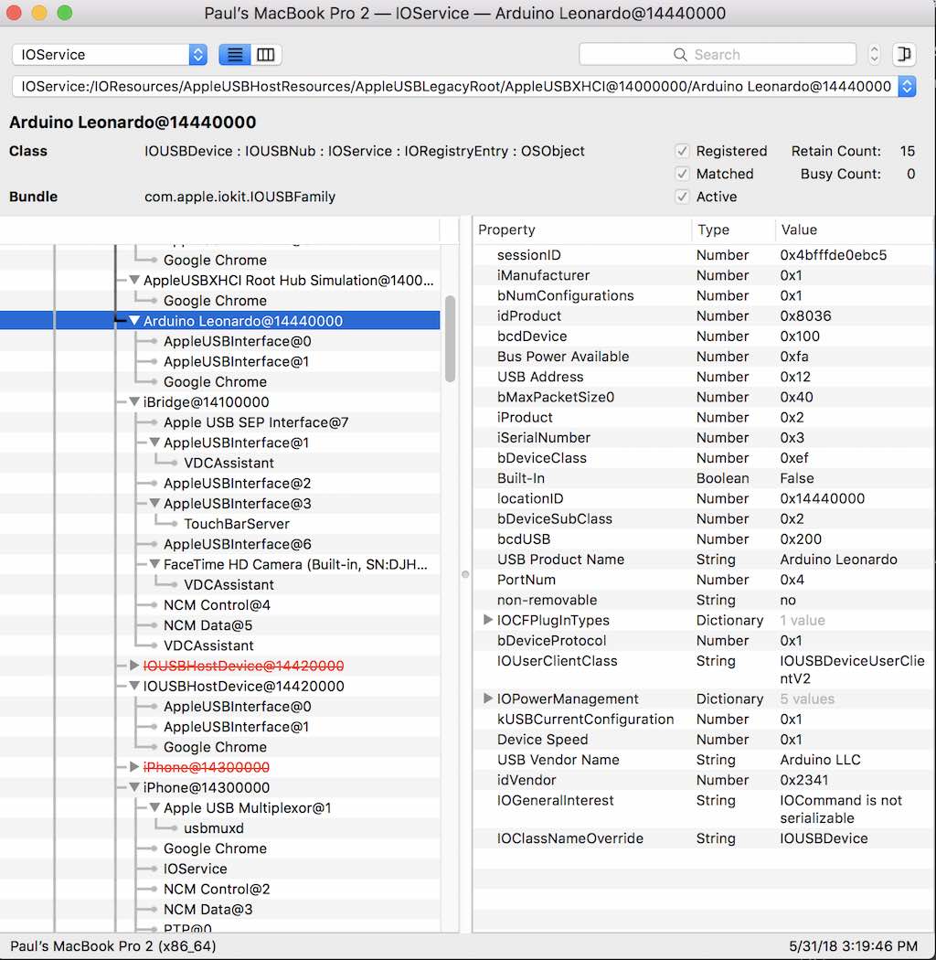
Task: Toggle the Active checkbox
Action: pos(681,197)
